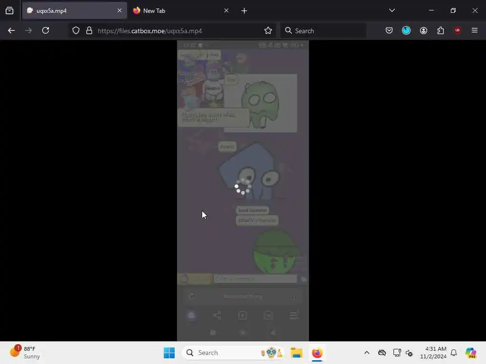Viewport: 486px width, 364px height.
Task: Go forward to next page
Action: [x=28, y=30]
